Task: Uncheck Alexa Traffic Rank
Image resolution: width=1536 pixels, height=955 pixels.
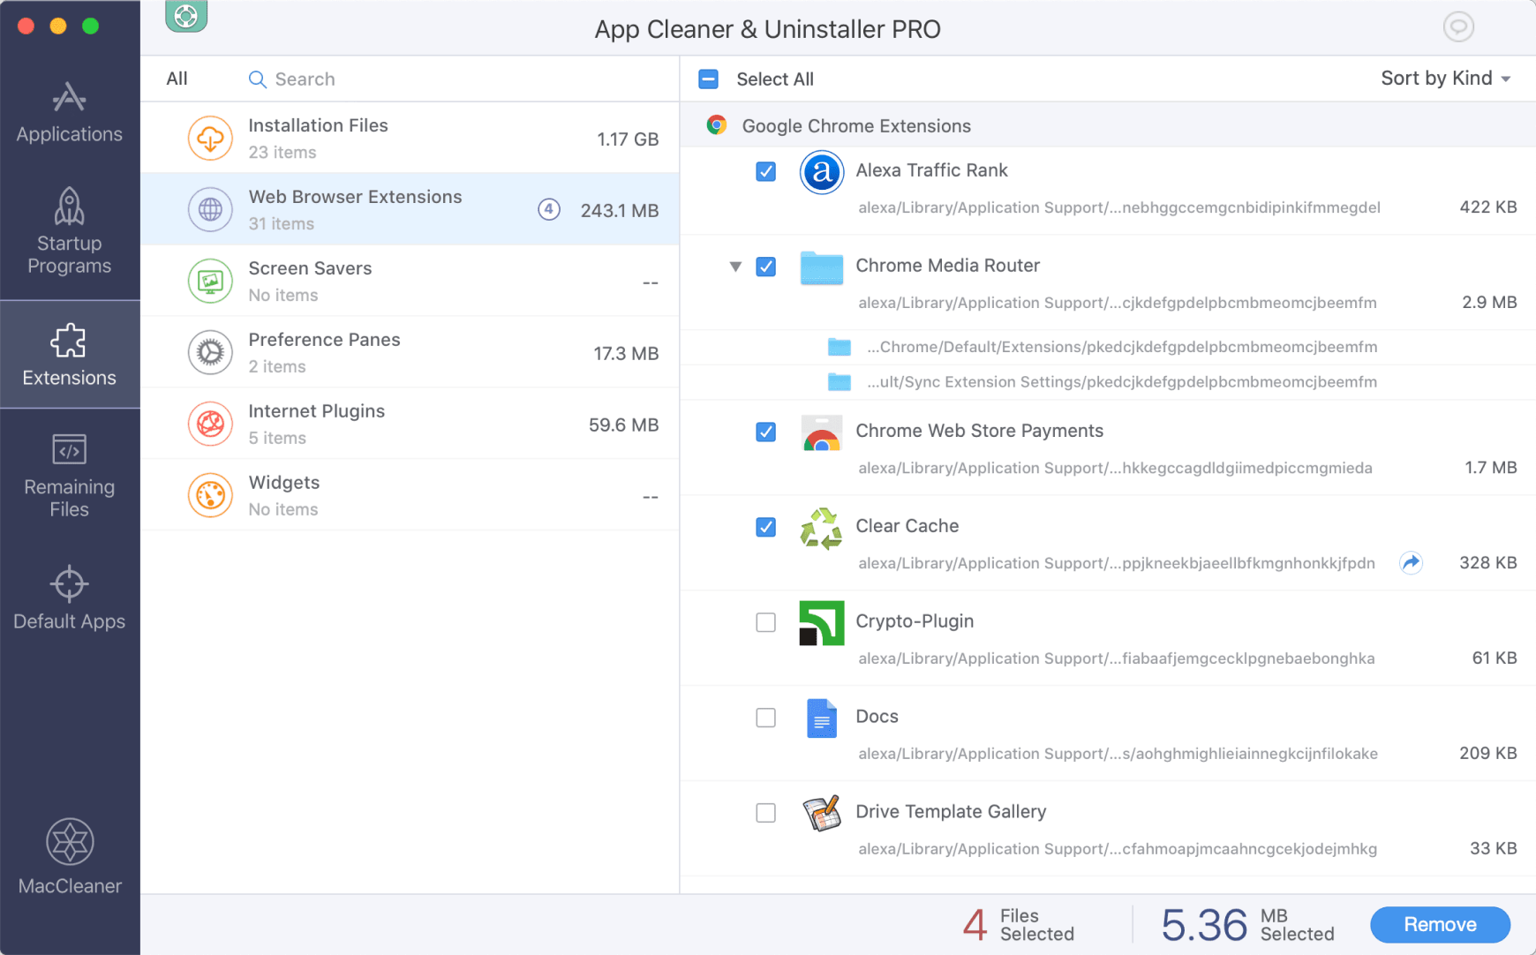Action: pos(766,171)
